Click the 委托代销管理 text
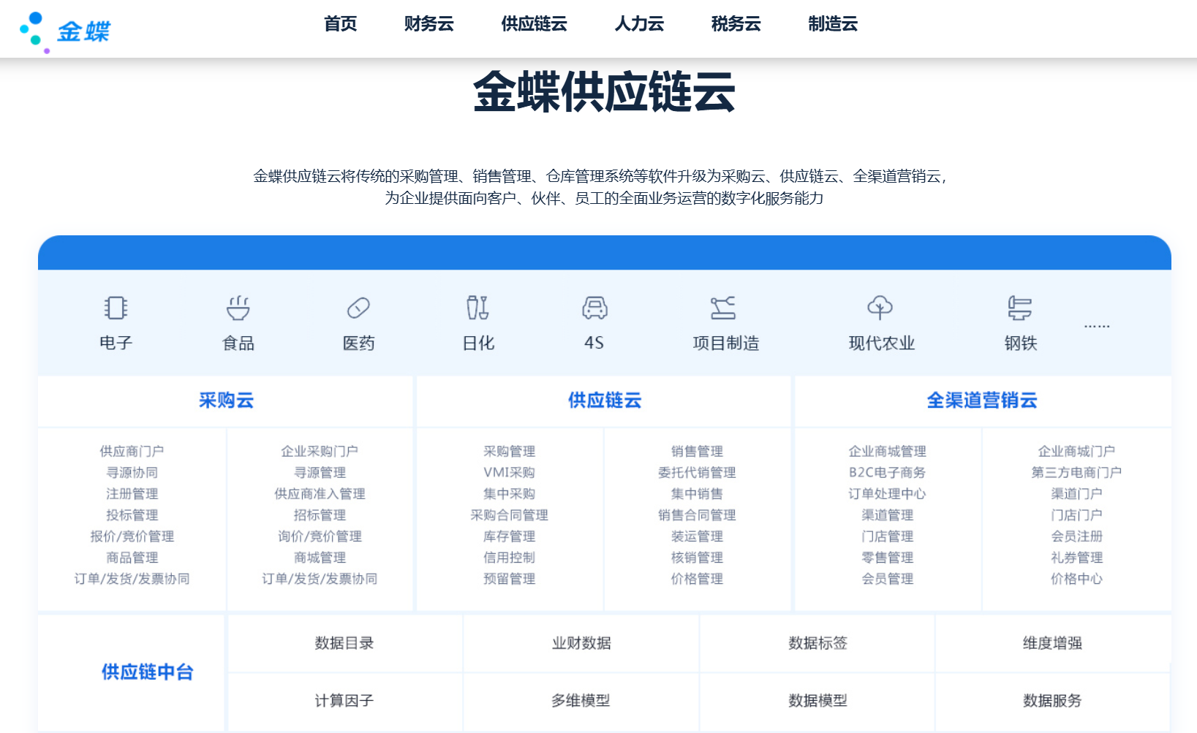 coord(698,473)
